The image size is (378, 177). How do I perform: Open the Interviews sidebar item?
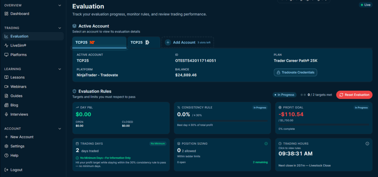(33, 114)
